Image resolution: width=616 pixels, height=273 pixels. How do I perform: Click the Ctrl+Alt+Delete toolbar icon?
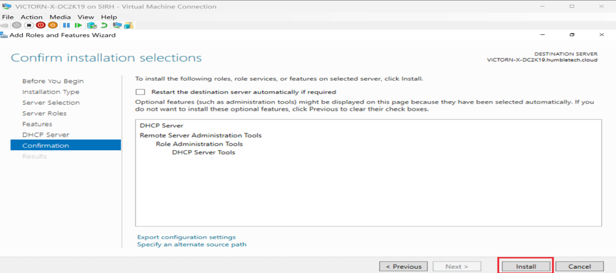tap(5, 25)
